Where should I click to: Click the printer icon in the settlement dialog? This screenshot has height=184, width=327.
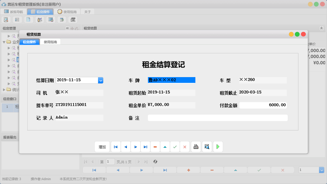(196, 146)
